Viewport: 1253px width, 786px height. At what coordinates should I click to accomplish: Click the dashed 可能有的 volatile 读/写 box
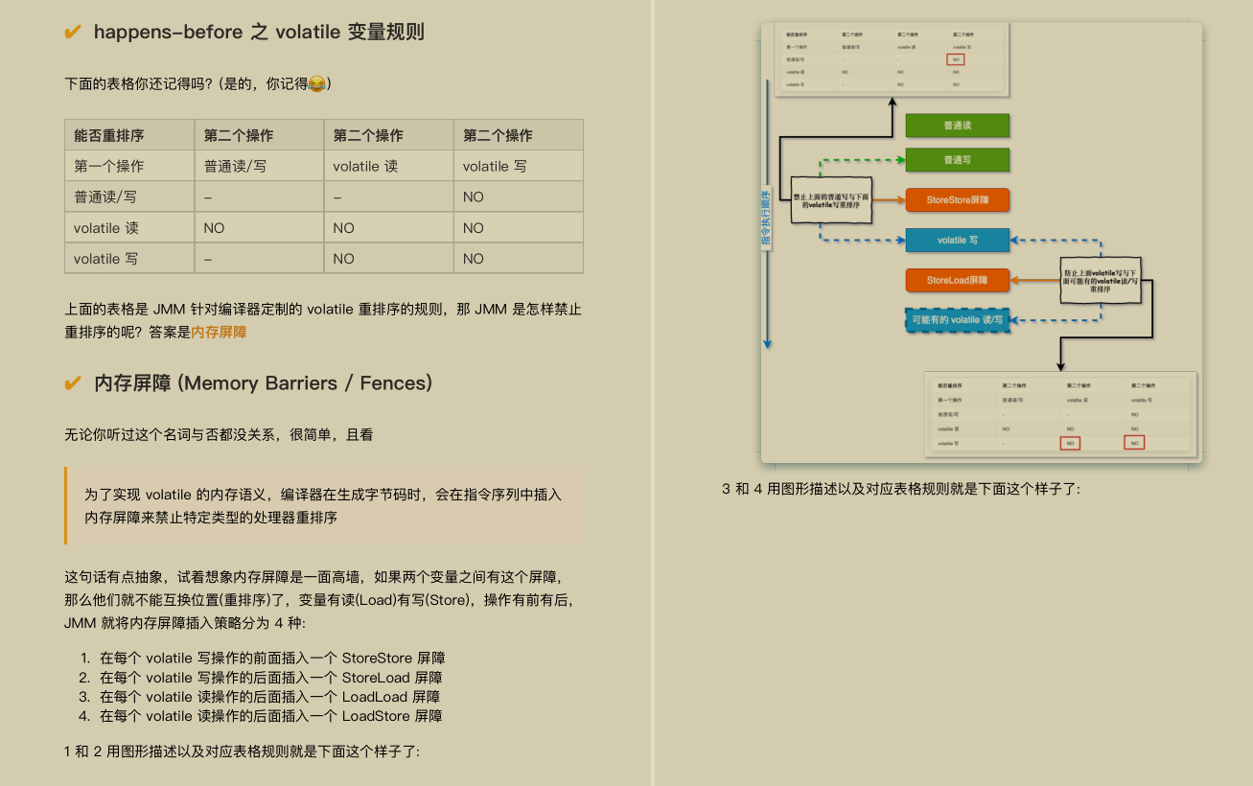pos(957,319)
